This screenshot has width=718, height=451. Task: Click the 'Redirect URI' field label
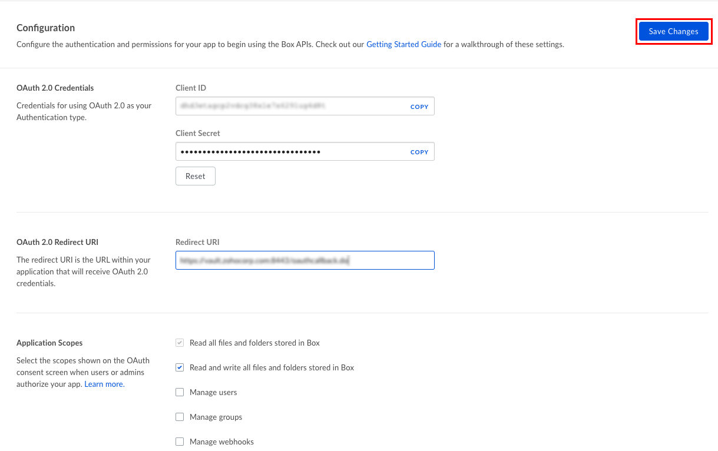(x=197, y=242)
